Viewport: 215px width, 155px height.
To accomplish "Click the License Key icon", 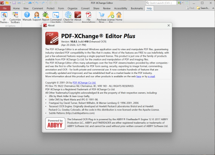I will tap(111, 15).
